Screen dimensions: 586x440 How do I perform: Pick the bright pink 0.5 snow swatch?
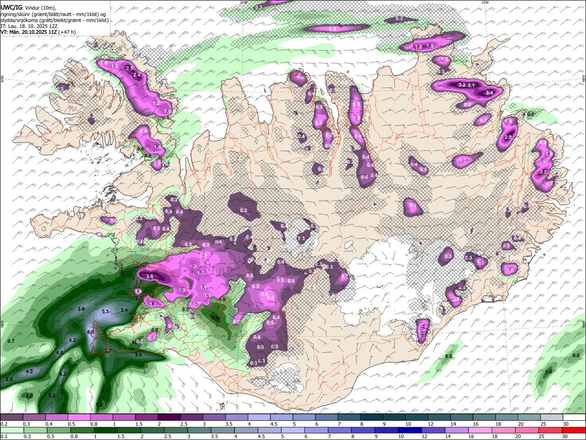[79, 417]
